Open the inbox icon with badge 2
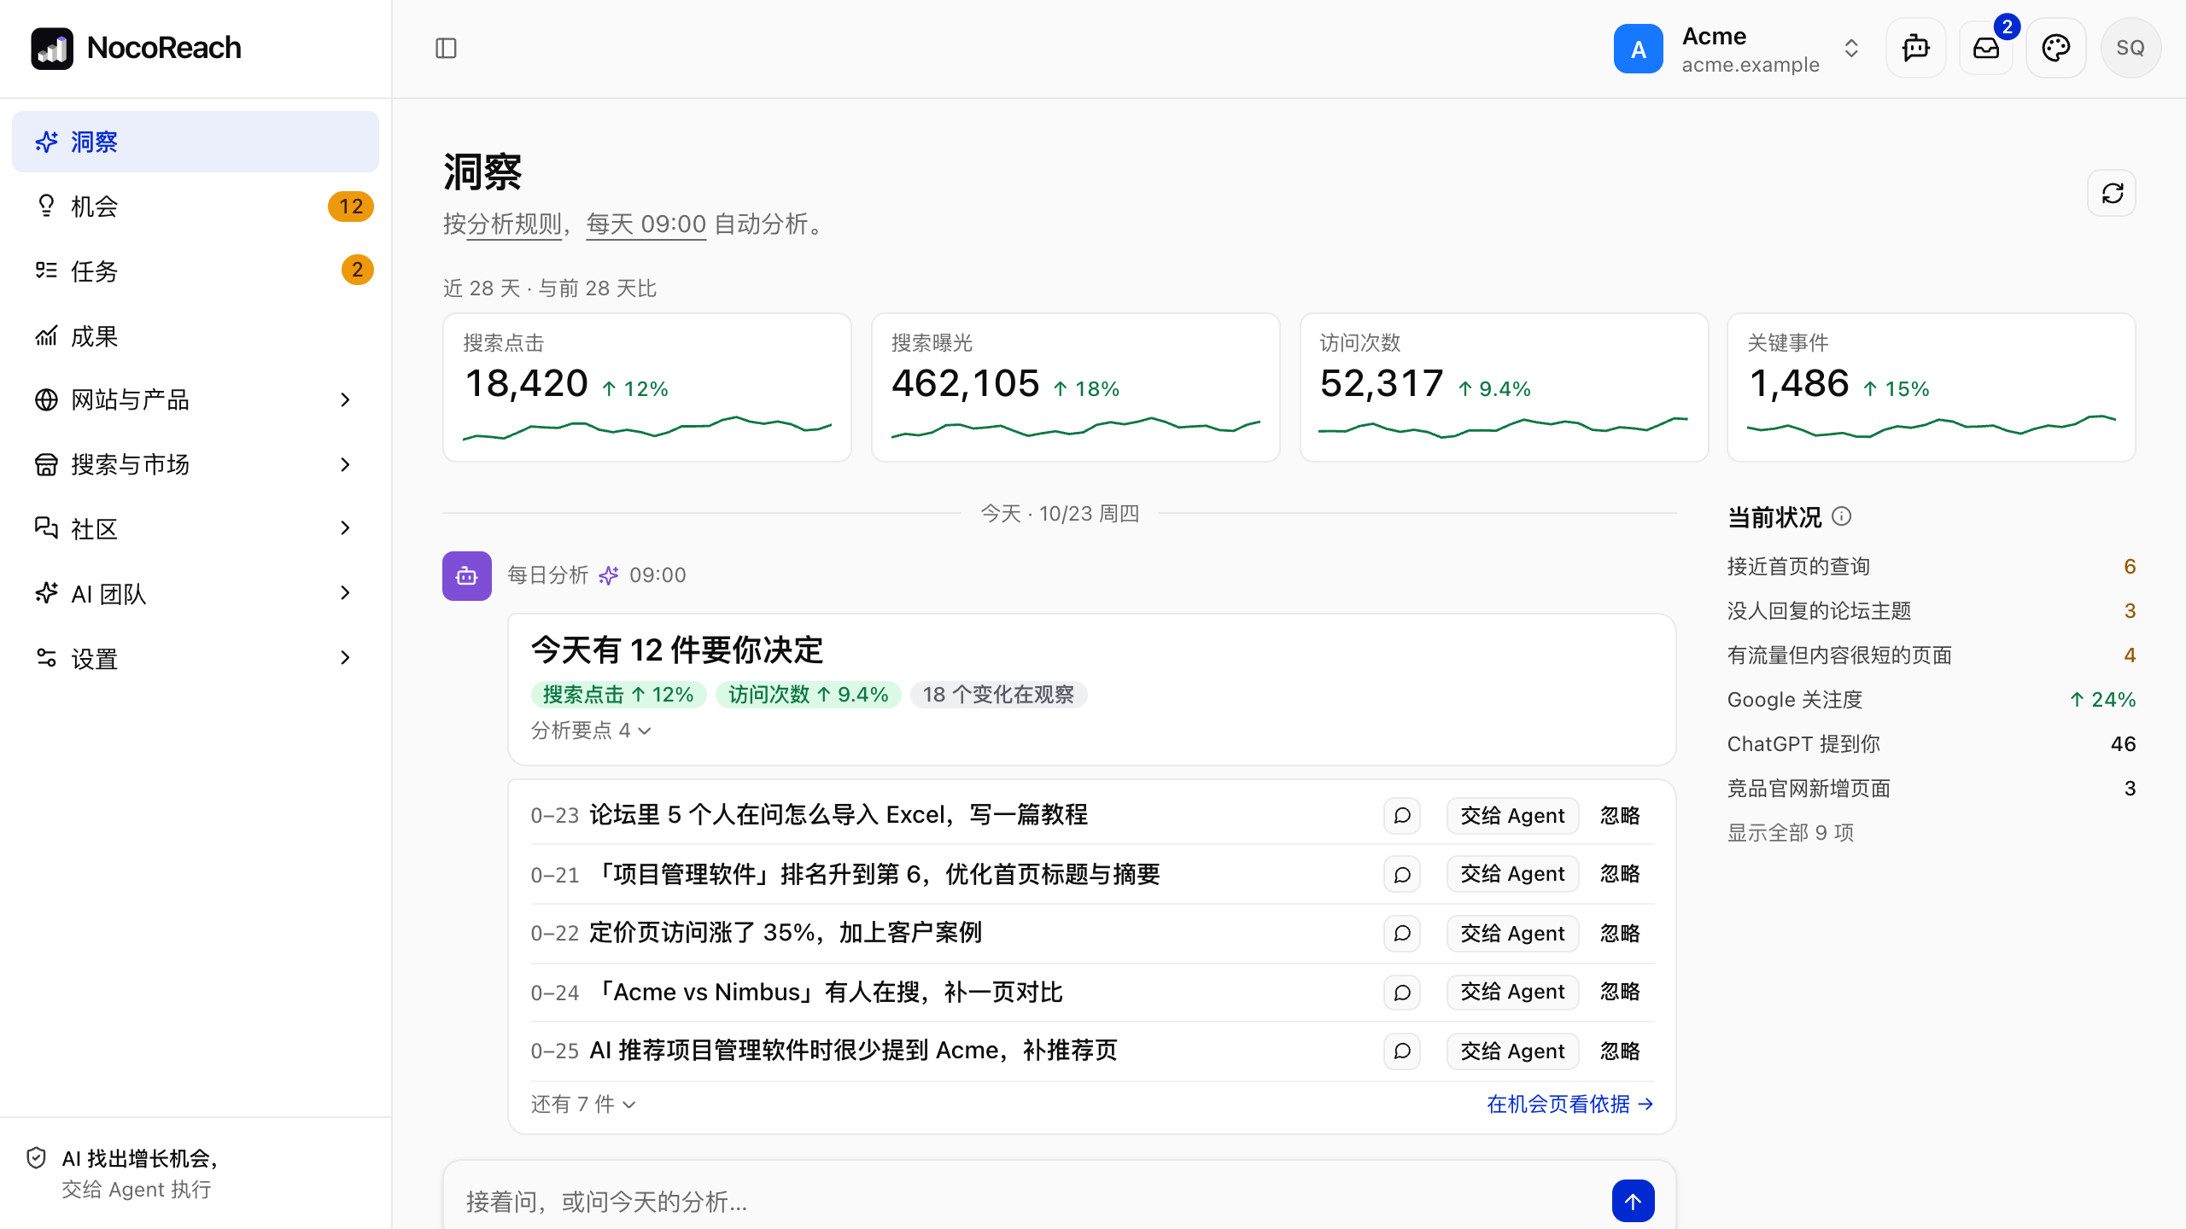The image size is (2186, 1229). (1986, 49)
